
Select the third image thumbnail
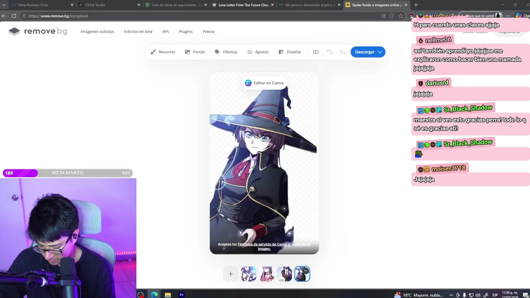point(284,274)
